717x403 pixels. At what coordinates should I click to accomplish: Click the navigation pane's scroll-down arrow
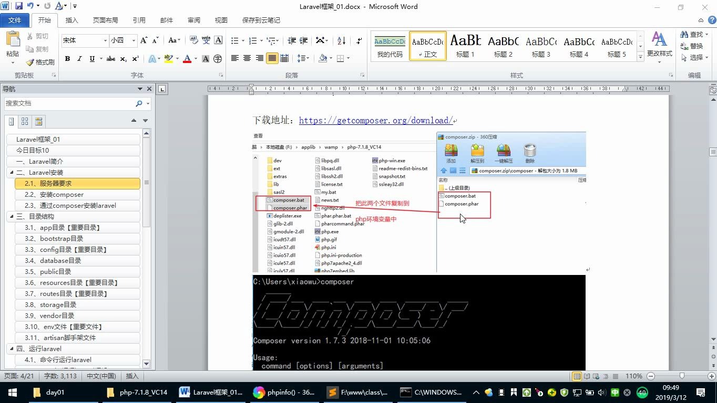[146, 364]
